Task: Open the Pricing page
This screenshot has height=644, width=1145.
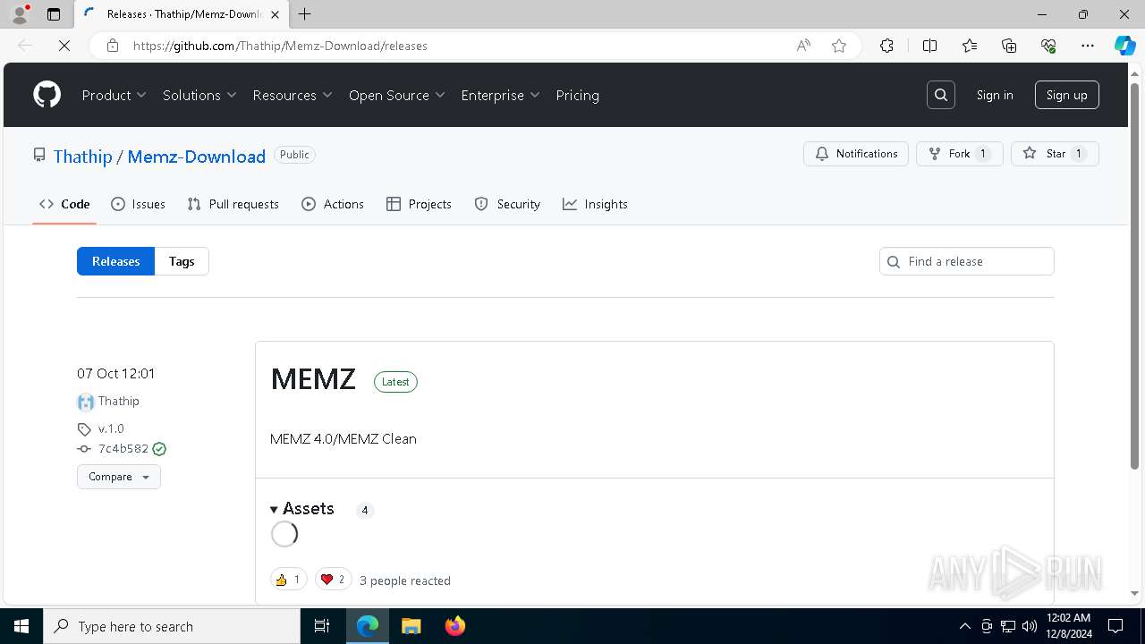Action: pyautogui.click(x=578, y=95)
